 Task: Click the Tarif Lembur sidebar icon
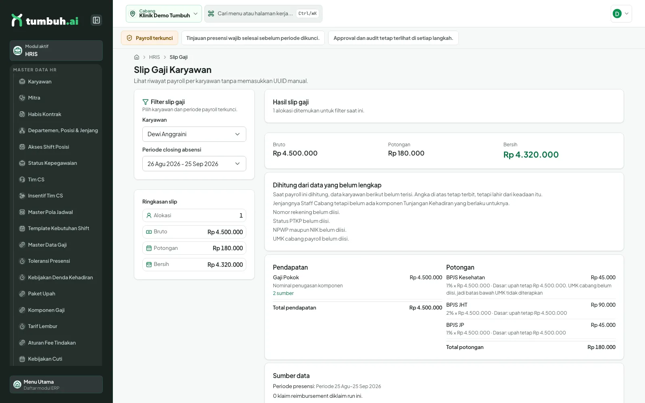22,326
